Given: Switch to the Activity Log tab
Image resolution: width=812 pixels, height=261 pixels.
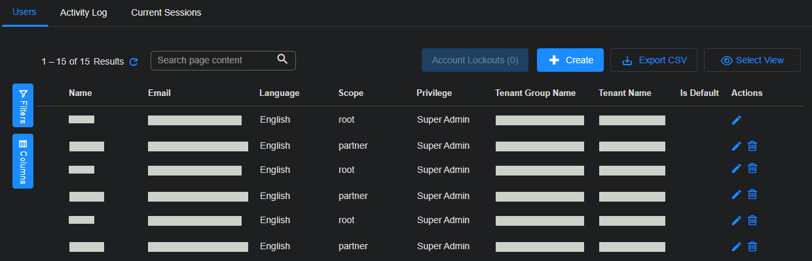Looking at the screenshot, I should 83,12.
